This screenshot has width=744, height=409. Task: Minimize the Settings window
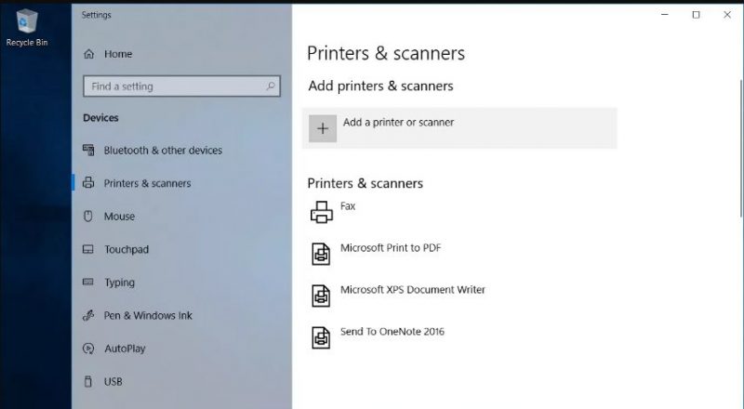(x=665, y=15)
